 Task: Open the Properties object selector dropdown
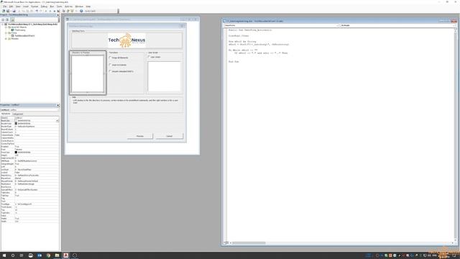click(x=57, y=110)
